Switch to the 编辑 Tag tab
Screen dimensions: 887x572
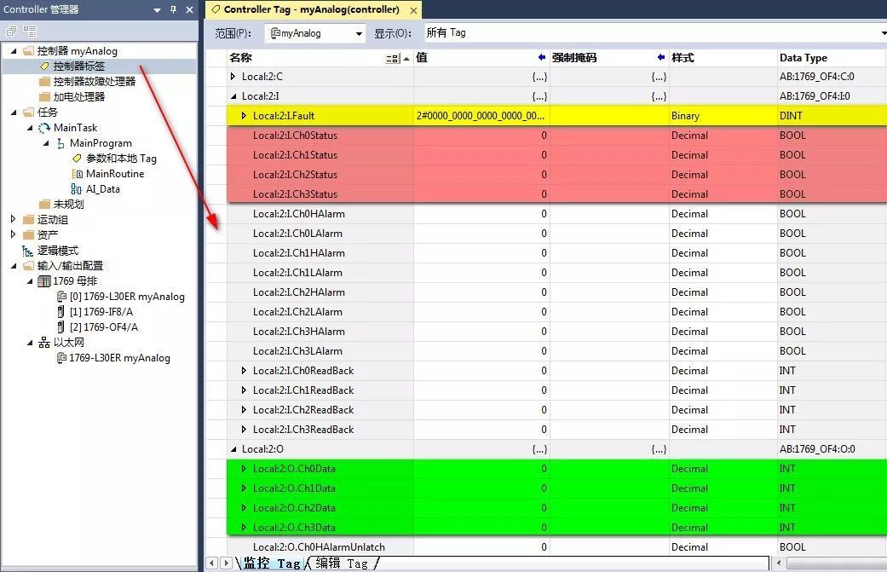tap(346, 563)
